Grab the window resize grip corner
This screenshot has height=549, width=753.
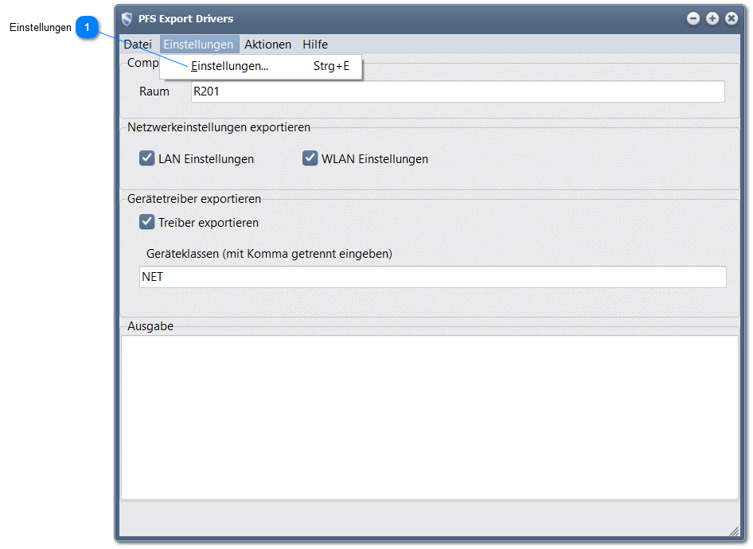[x=734, y=531]
